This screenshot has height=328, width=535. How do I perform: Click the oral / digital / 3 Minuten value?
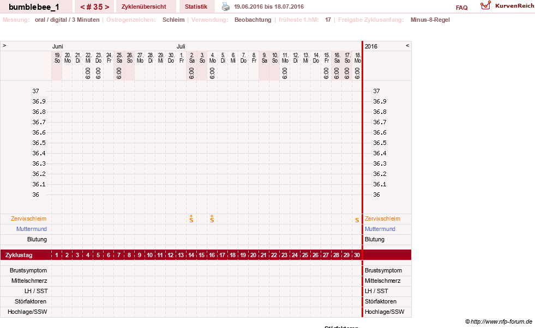coord(67,20)
